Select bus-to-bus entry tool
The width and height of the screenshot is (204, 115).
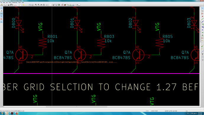pos(203,27)
